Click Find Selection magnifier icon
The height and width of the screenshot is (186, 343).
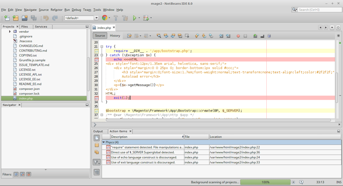point(159,36)
